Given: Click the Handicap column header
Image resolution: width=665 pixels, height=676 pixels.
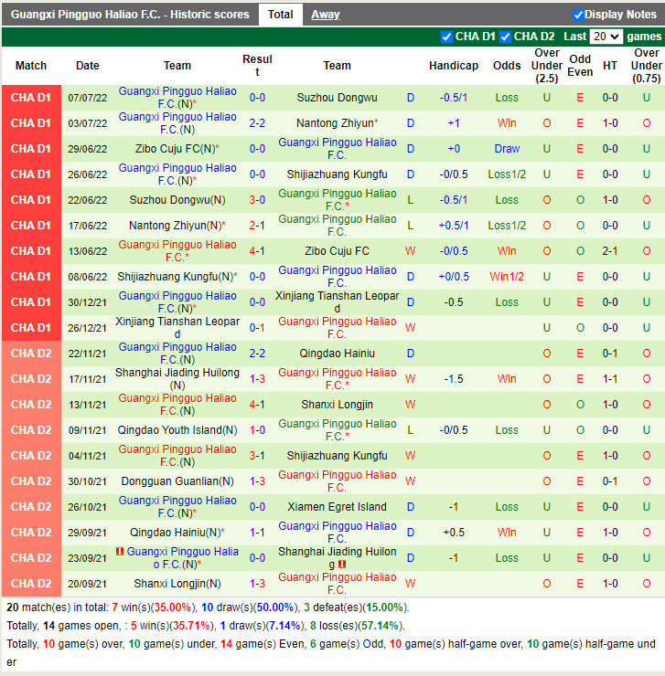Looking at the screenshot, I should click(x=454, y=66).
